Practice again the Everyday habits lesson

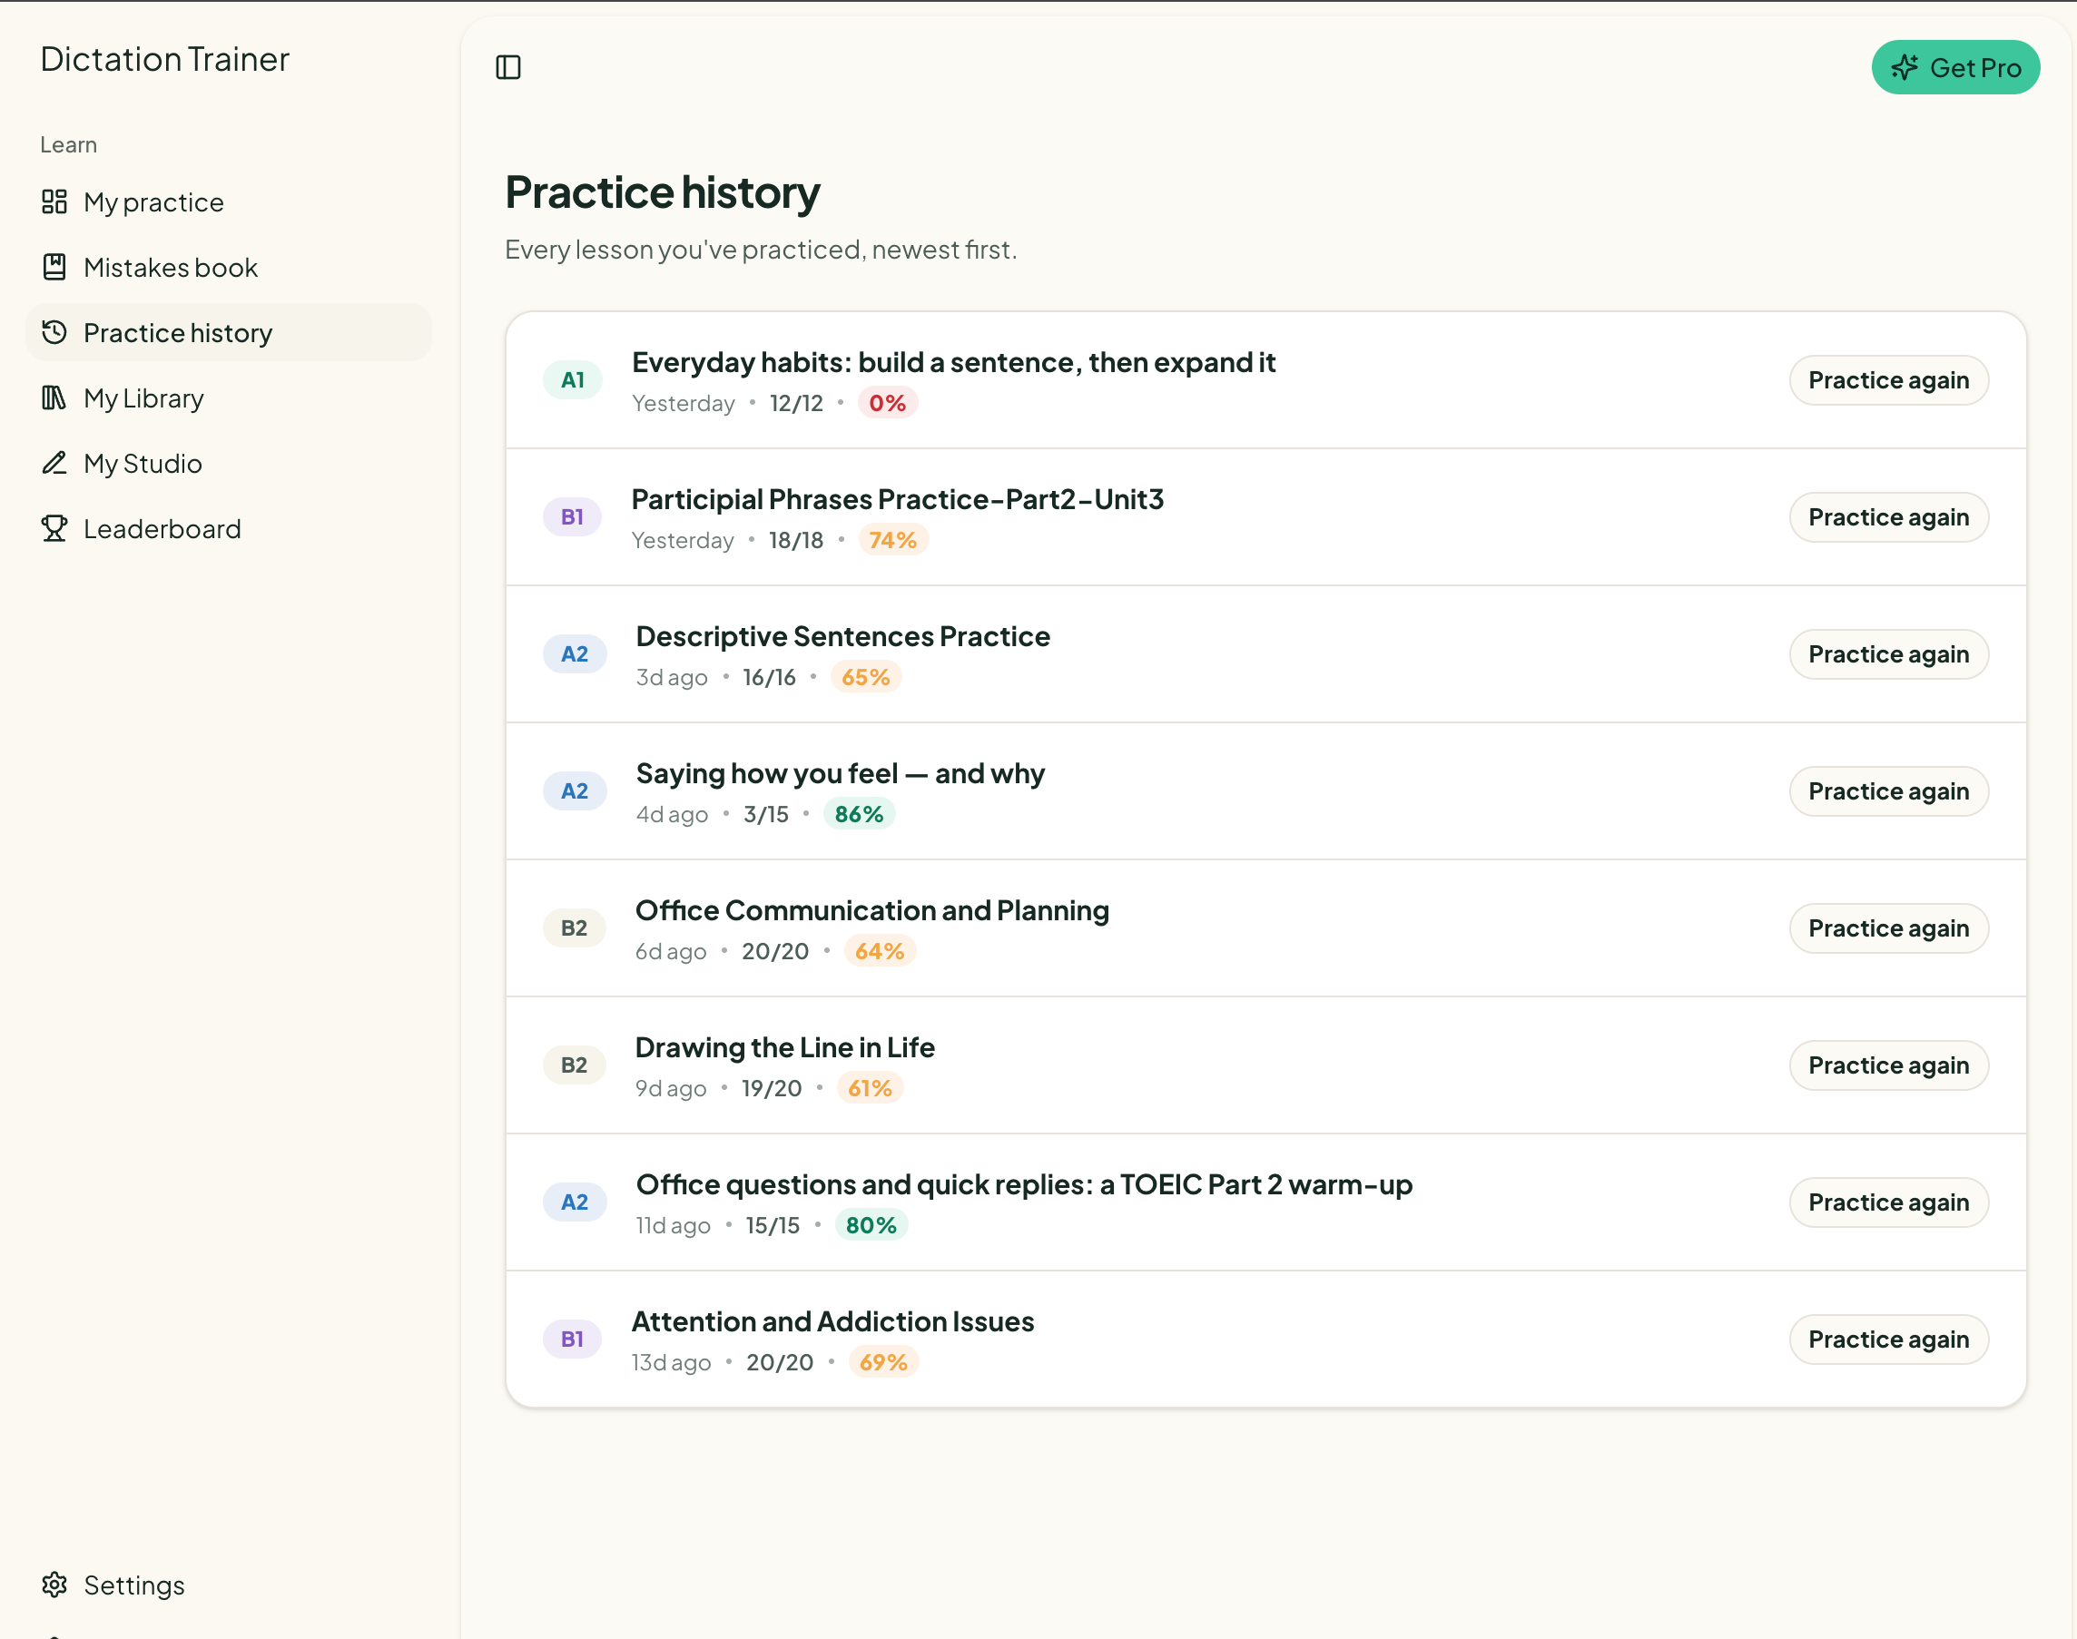[x=1888, y=380]
